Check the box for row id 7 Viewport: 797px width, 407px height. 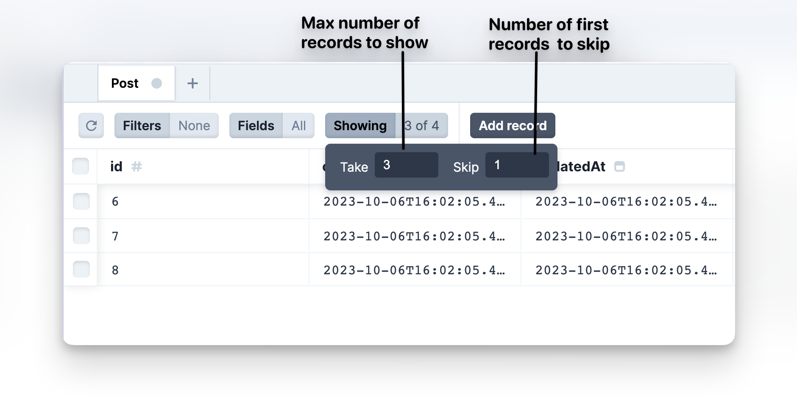click(81, 236)
